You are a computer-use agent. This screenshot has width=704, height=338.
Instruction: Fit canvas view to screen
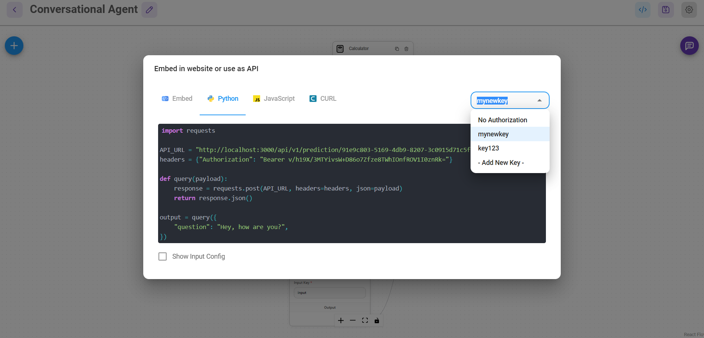[x=365, y=321]
